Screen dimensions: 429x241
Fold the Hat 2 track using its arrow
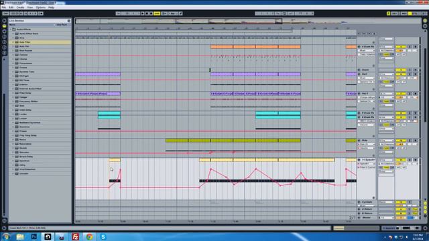[359, 94]
